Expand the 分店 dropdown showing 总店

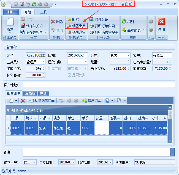[x=128, y=55]
